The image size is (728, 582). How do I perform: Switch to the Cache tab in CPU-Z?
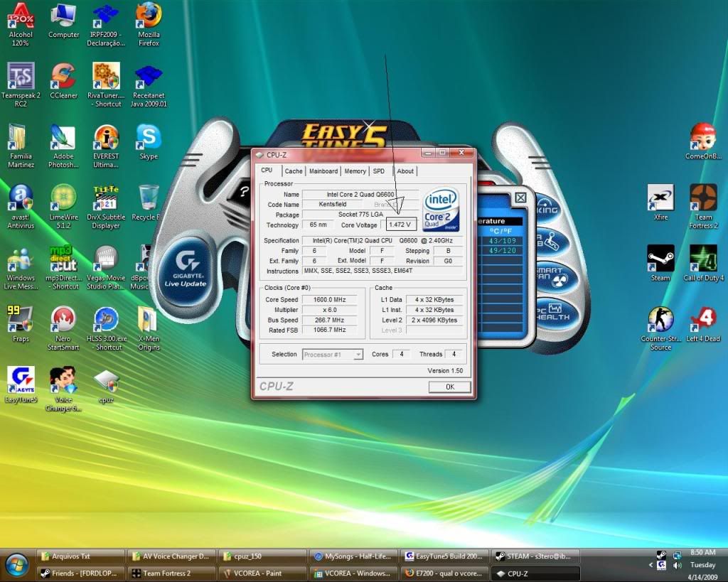[294, 171]
